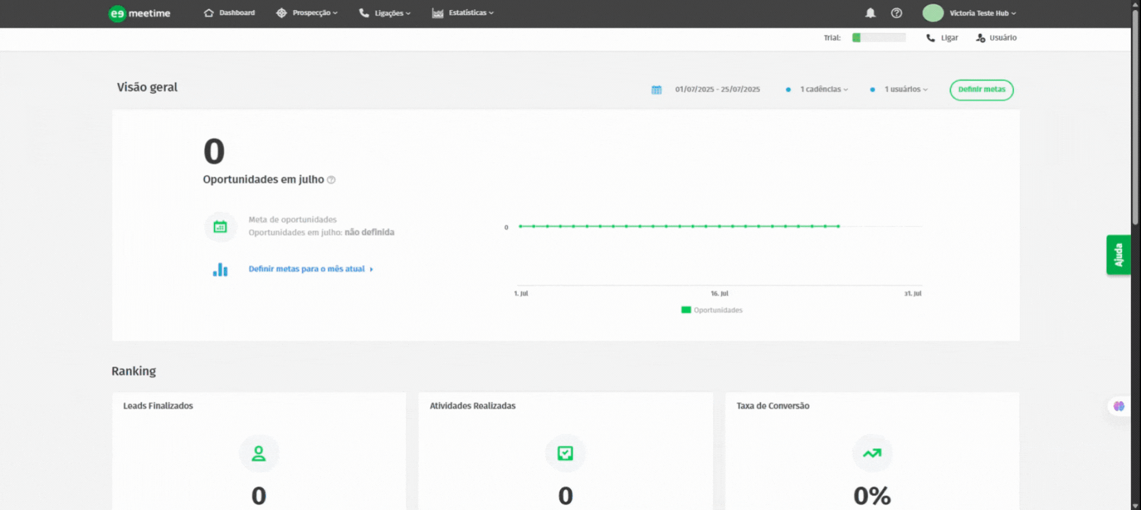
Task: Select date range 01/07/2025 - 25/07/2025
Action: 717,89
